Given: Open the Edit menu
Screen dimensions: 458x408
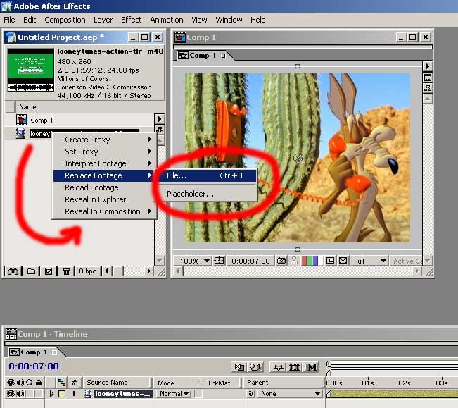Looking at the screenshot, I should (30, 20).
